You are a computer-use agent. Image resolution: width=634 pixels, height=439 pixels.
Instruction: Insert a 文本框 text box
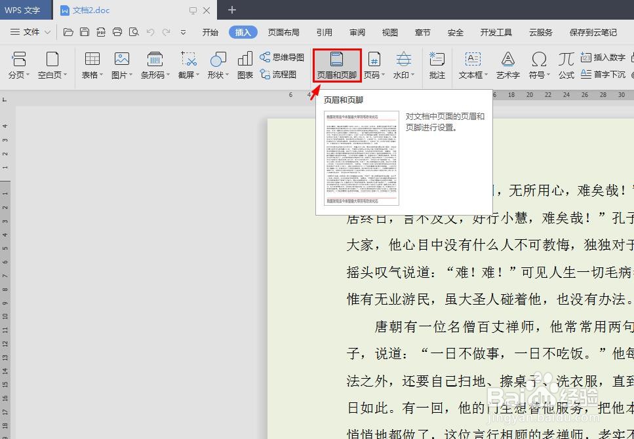point(473,65)
